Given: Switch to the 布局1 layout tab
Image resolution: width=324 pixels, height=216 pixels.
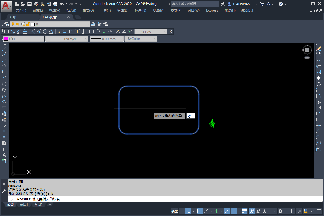Looking at the screenshot, I should (24, 205).
